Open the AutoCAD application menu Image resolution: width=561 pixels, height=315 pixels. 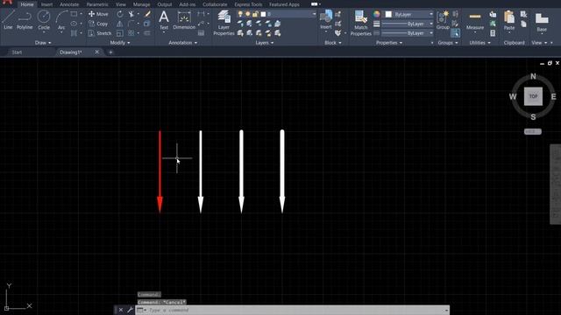(7, 3)
